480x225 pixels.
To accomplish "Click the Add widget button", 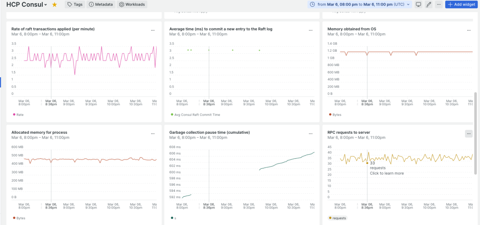I will (461, 4).
